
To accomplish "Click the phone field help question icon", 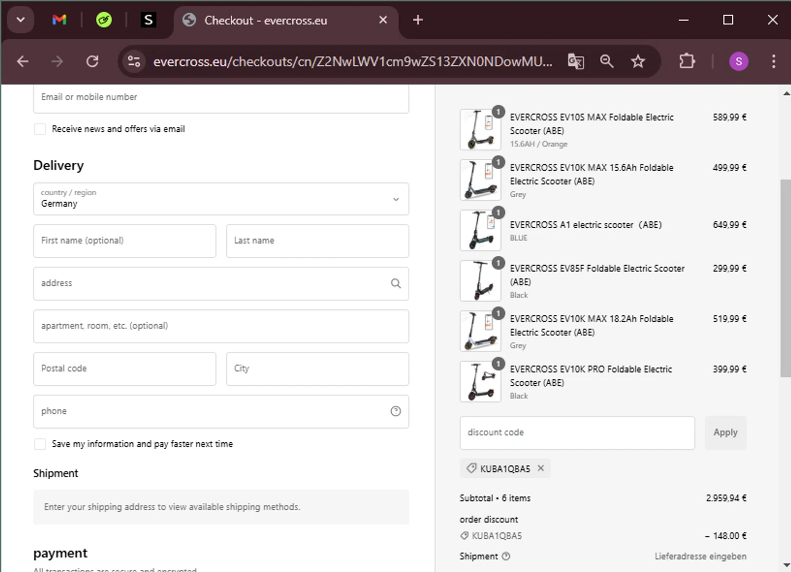I will pyautogui.click(x=395, y=411).
